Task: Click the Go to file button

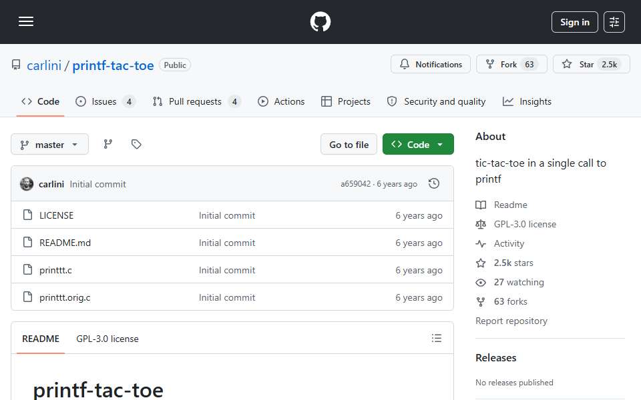Action: [x=349, y=145]
